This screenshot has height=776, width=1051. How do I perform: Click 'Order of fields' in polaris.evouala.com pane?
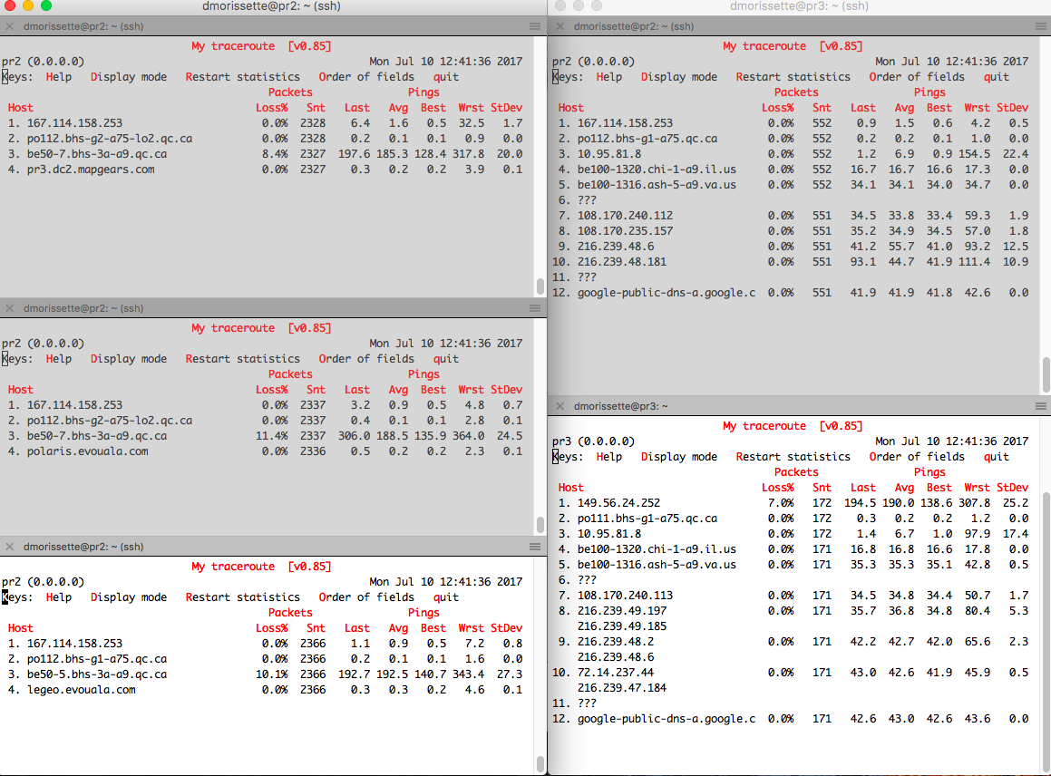(366, 359)
